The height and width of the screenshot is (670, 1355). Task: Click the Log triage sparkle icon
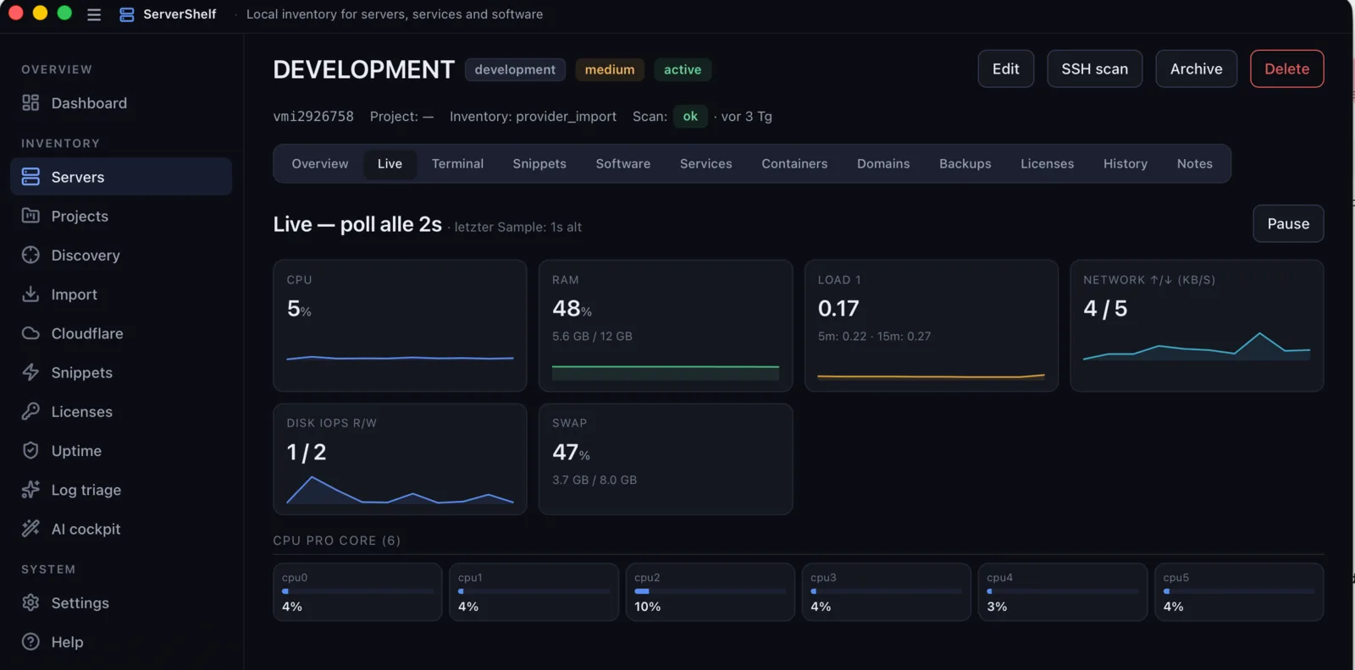tap(30, 489)
